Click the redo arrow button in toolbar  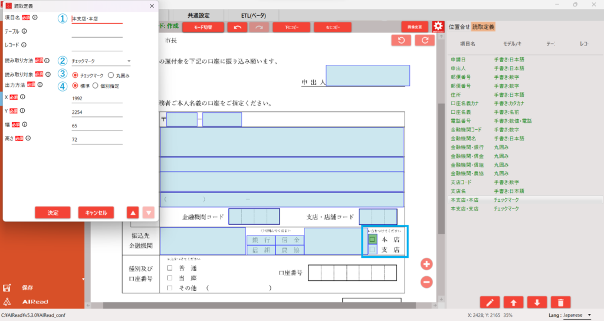tap(258, 27)
